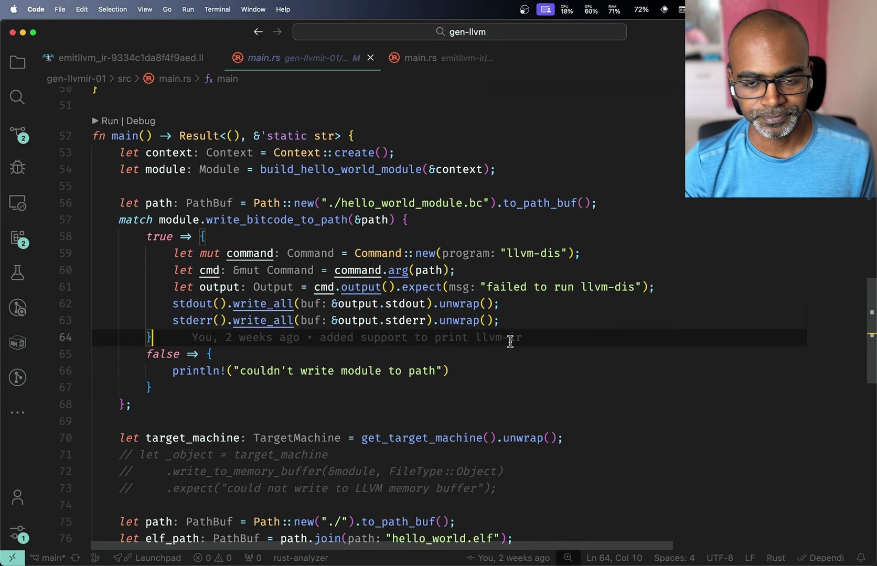This screenshot has height=566, width=877.
Task: Open Launchpad from status bar
Action: pyautogui.click(x=147, y=558)
